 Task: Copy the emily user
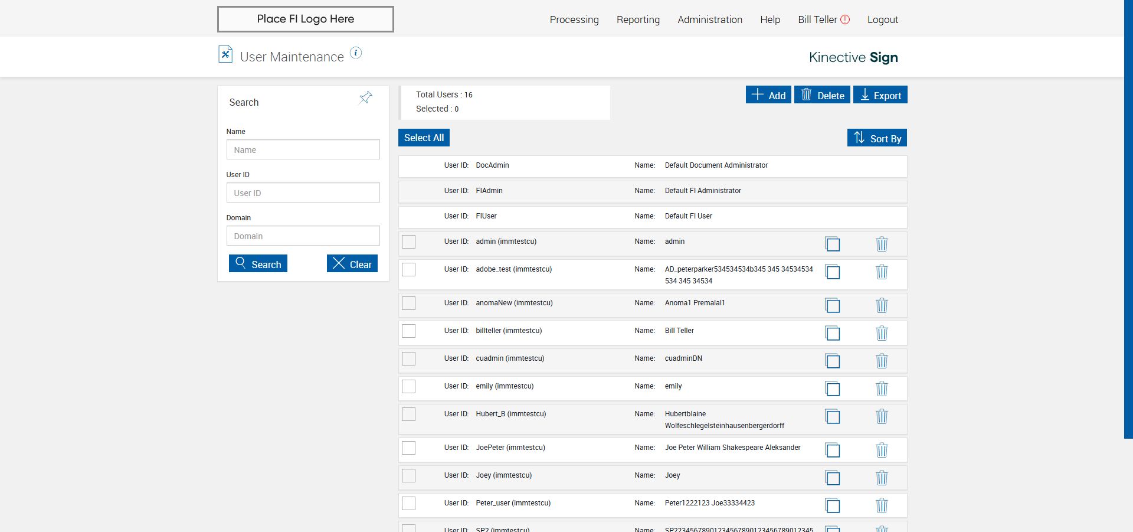(x=833, y=389)
